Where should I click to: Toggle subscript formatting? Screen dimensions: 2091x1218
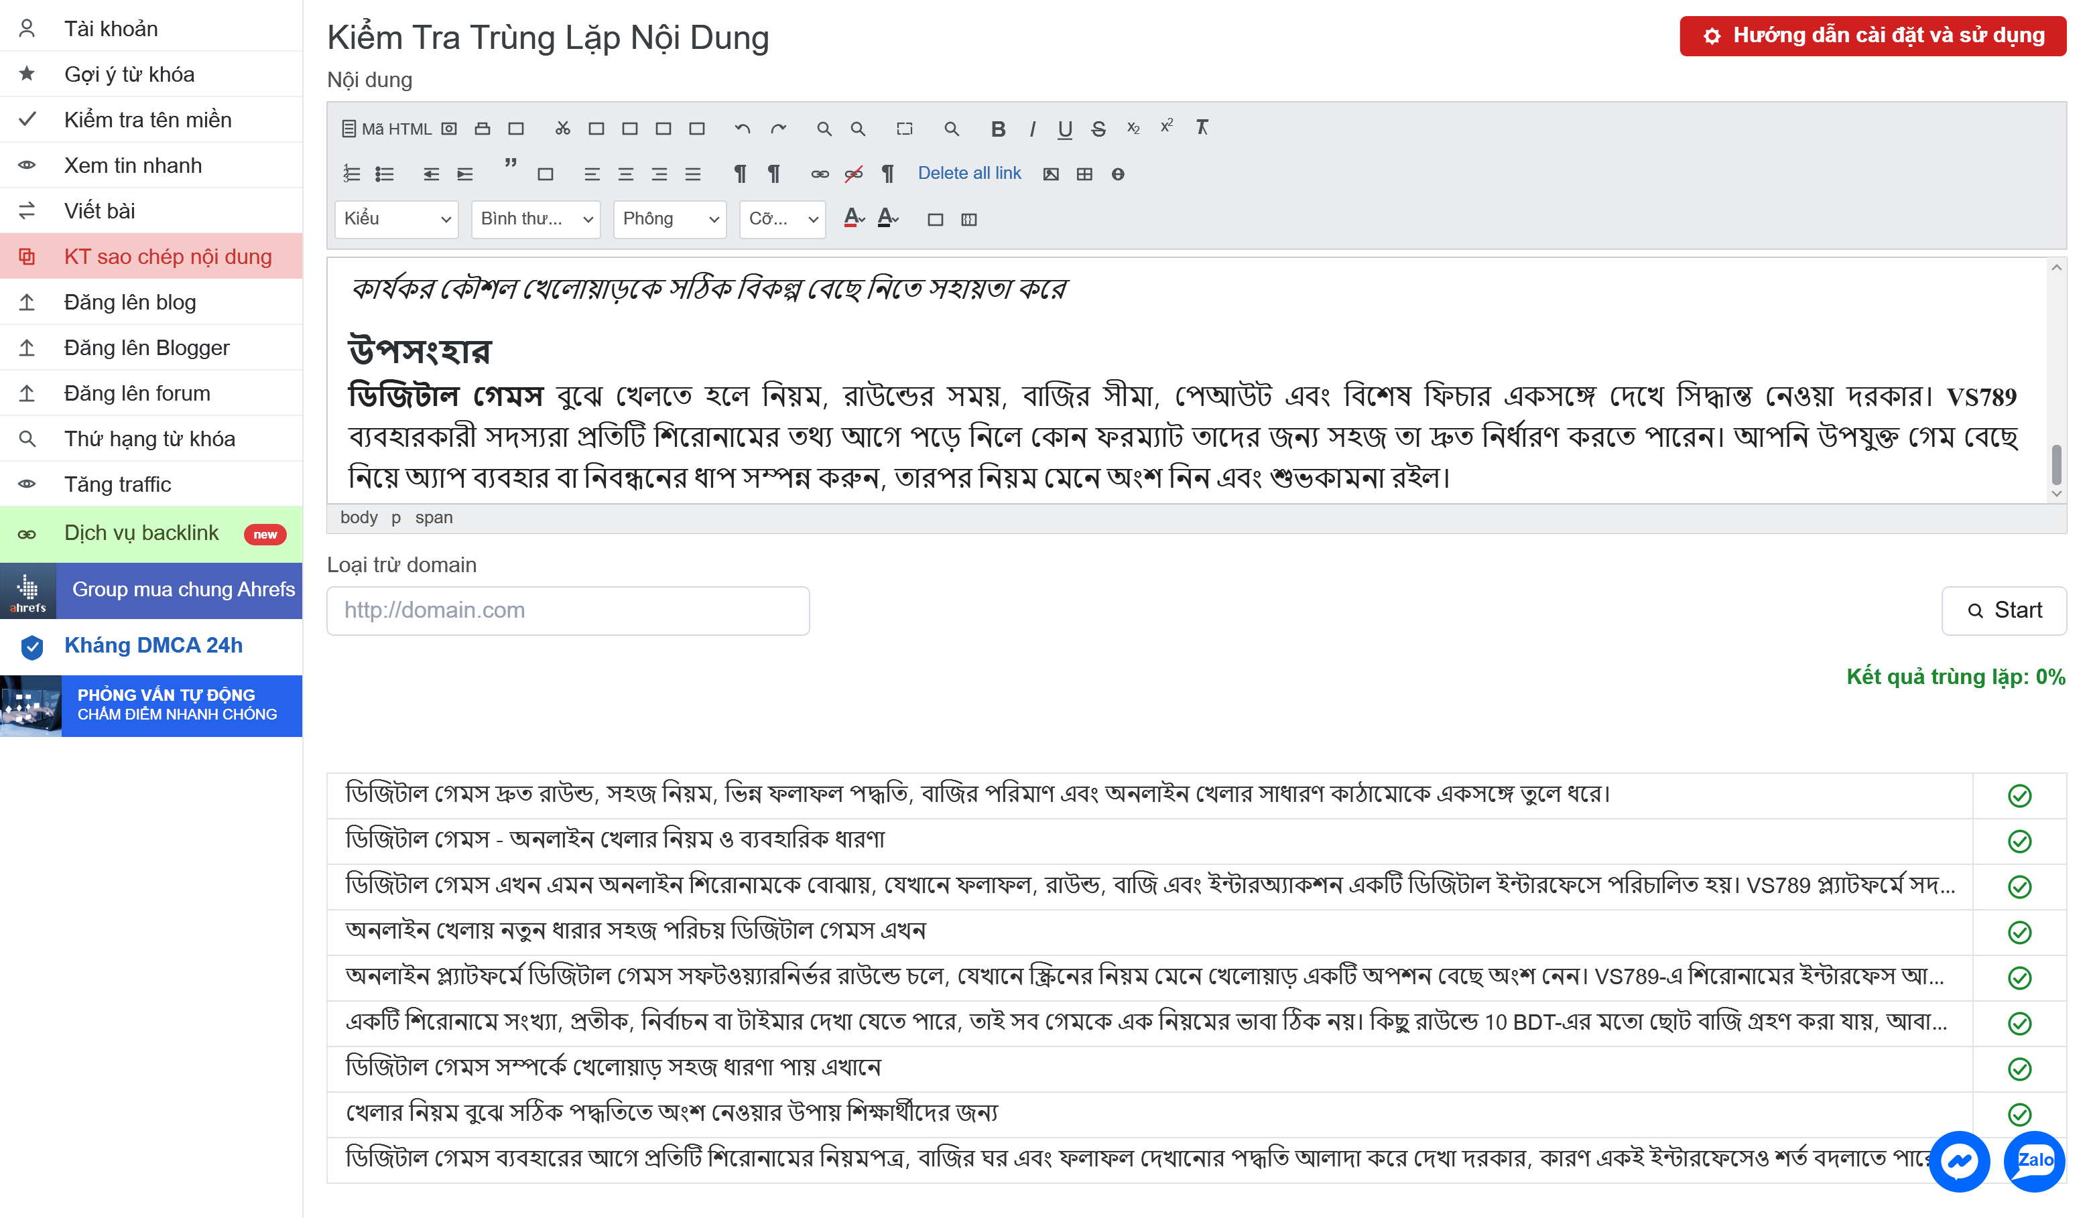point(1133,129)
